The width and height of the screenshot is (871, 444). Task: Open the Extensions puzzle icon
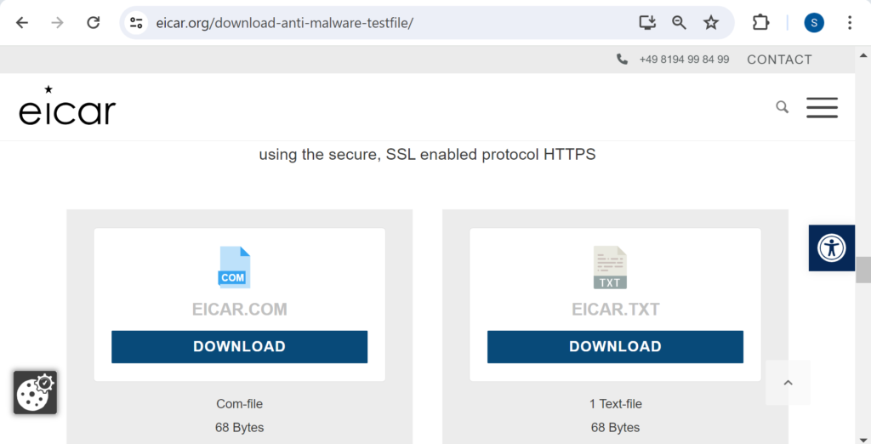point(760,23)
